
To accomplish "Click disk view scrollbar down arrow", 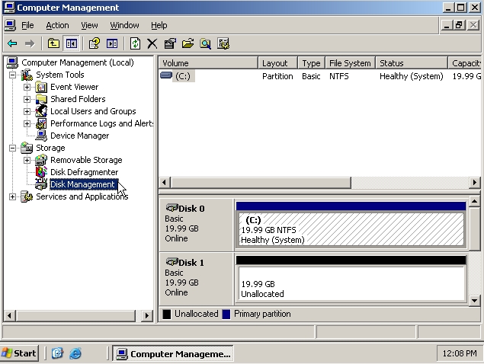I will click(x=474, y=300).
